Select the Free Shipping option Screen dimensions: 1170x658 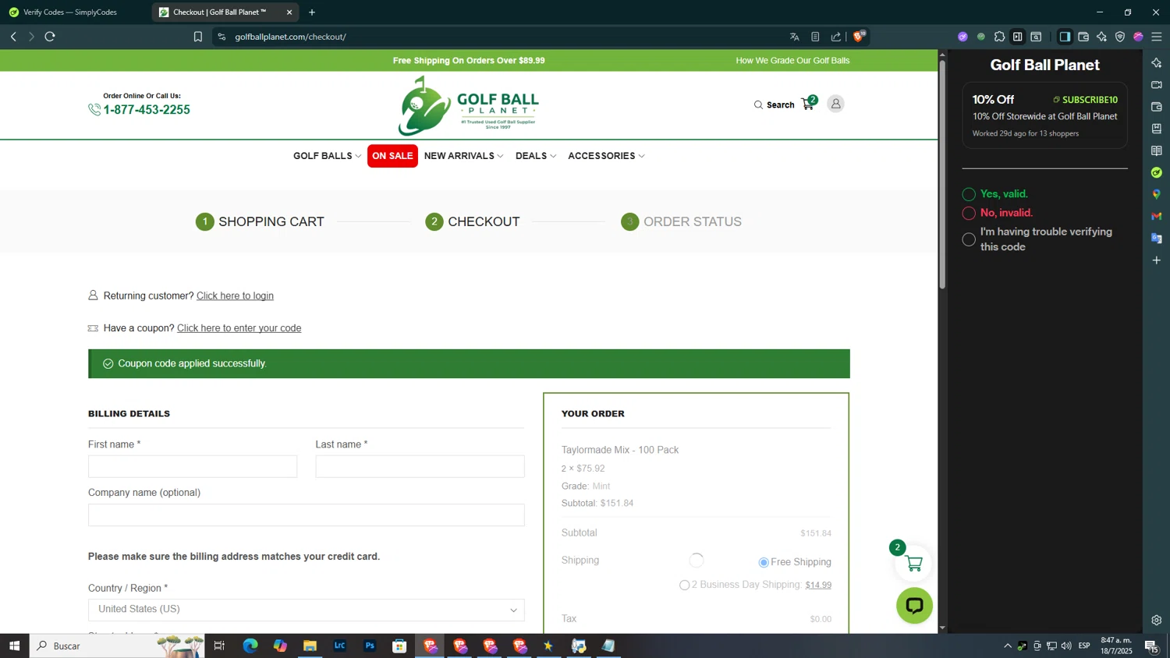[x=764, y=562]
